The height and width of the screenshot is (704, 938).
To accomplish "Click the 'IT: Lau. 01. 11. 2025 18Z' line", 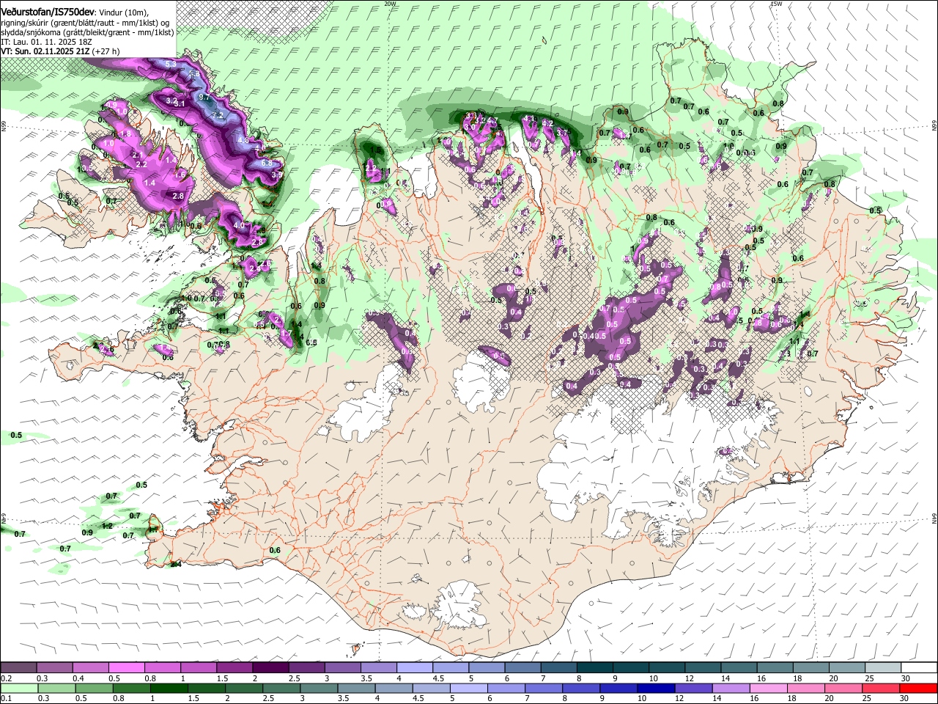I will tap(46, 42).
